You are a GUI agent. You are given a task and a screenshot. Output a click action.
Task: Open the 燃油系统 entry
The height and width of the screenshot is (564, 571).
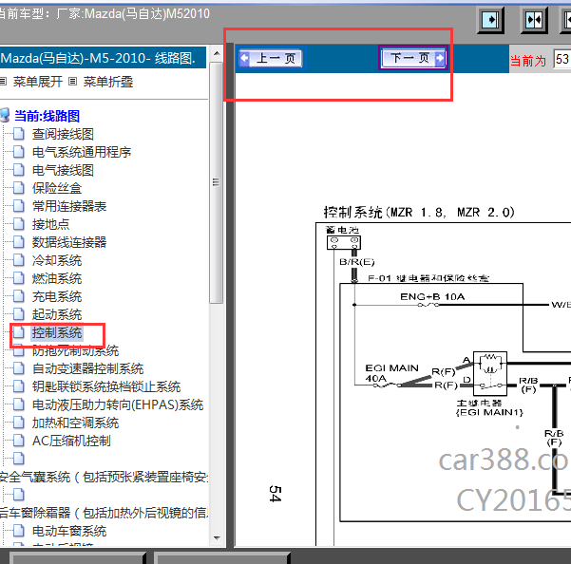57,279
